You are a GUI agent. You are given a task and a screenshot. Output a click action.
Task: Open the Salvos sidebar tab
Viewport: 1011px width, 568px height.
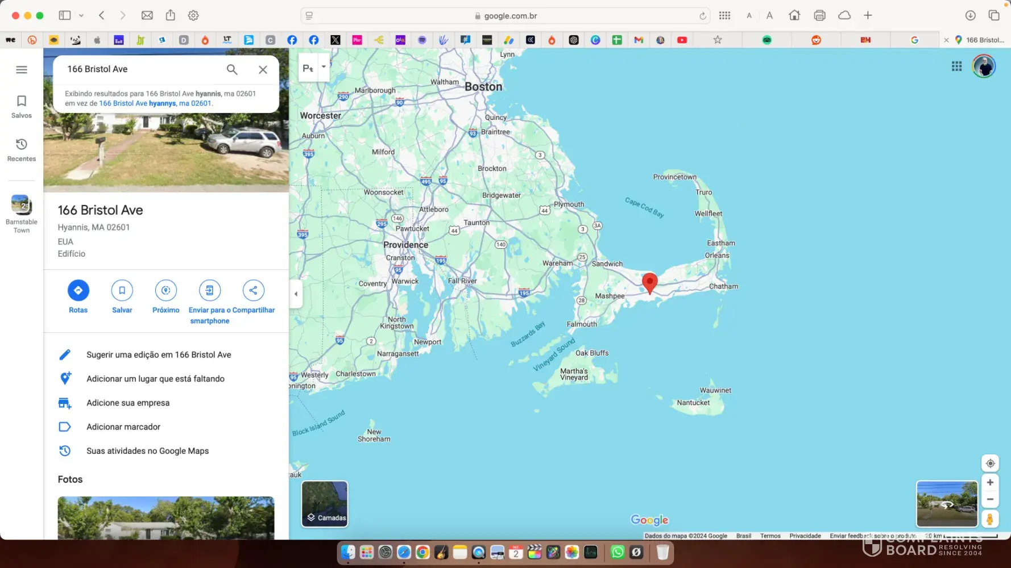tap(22, 106)
